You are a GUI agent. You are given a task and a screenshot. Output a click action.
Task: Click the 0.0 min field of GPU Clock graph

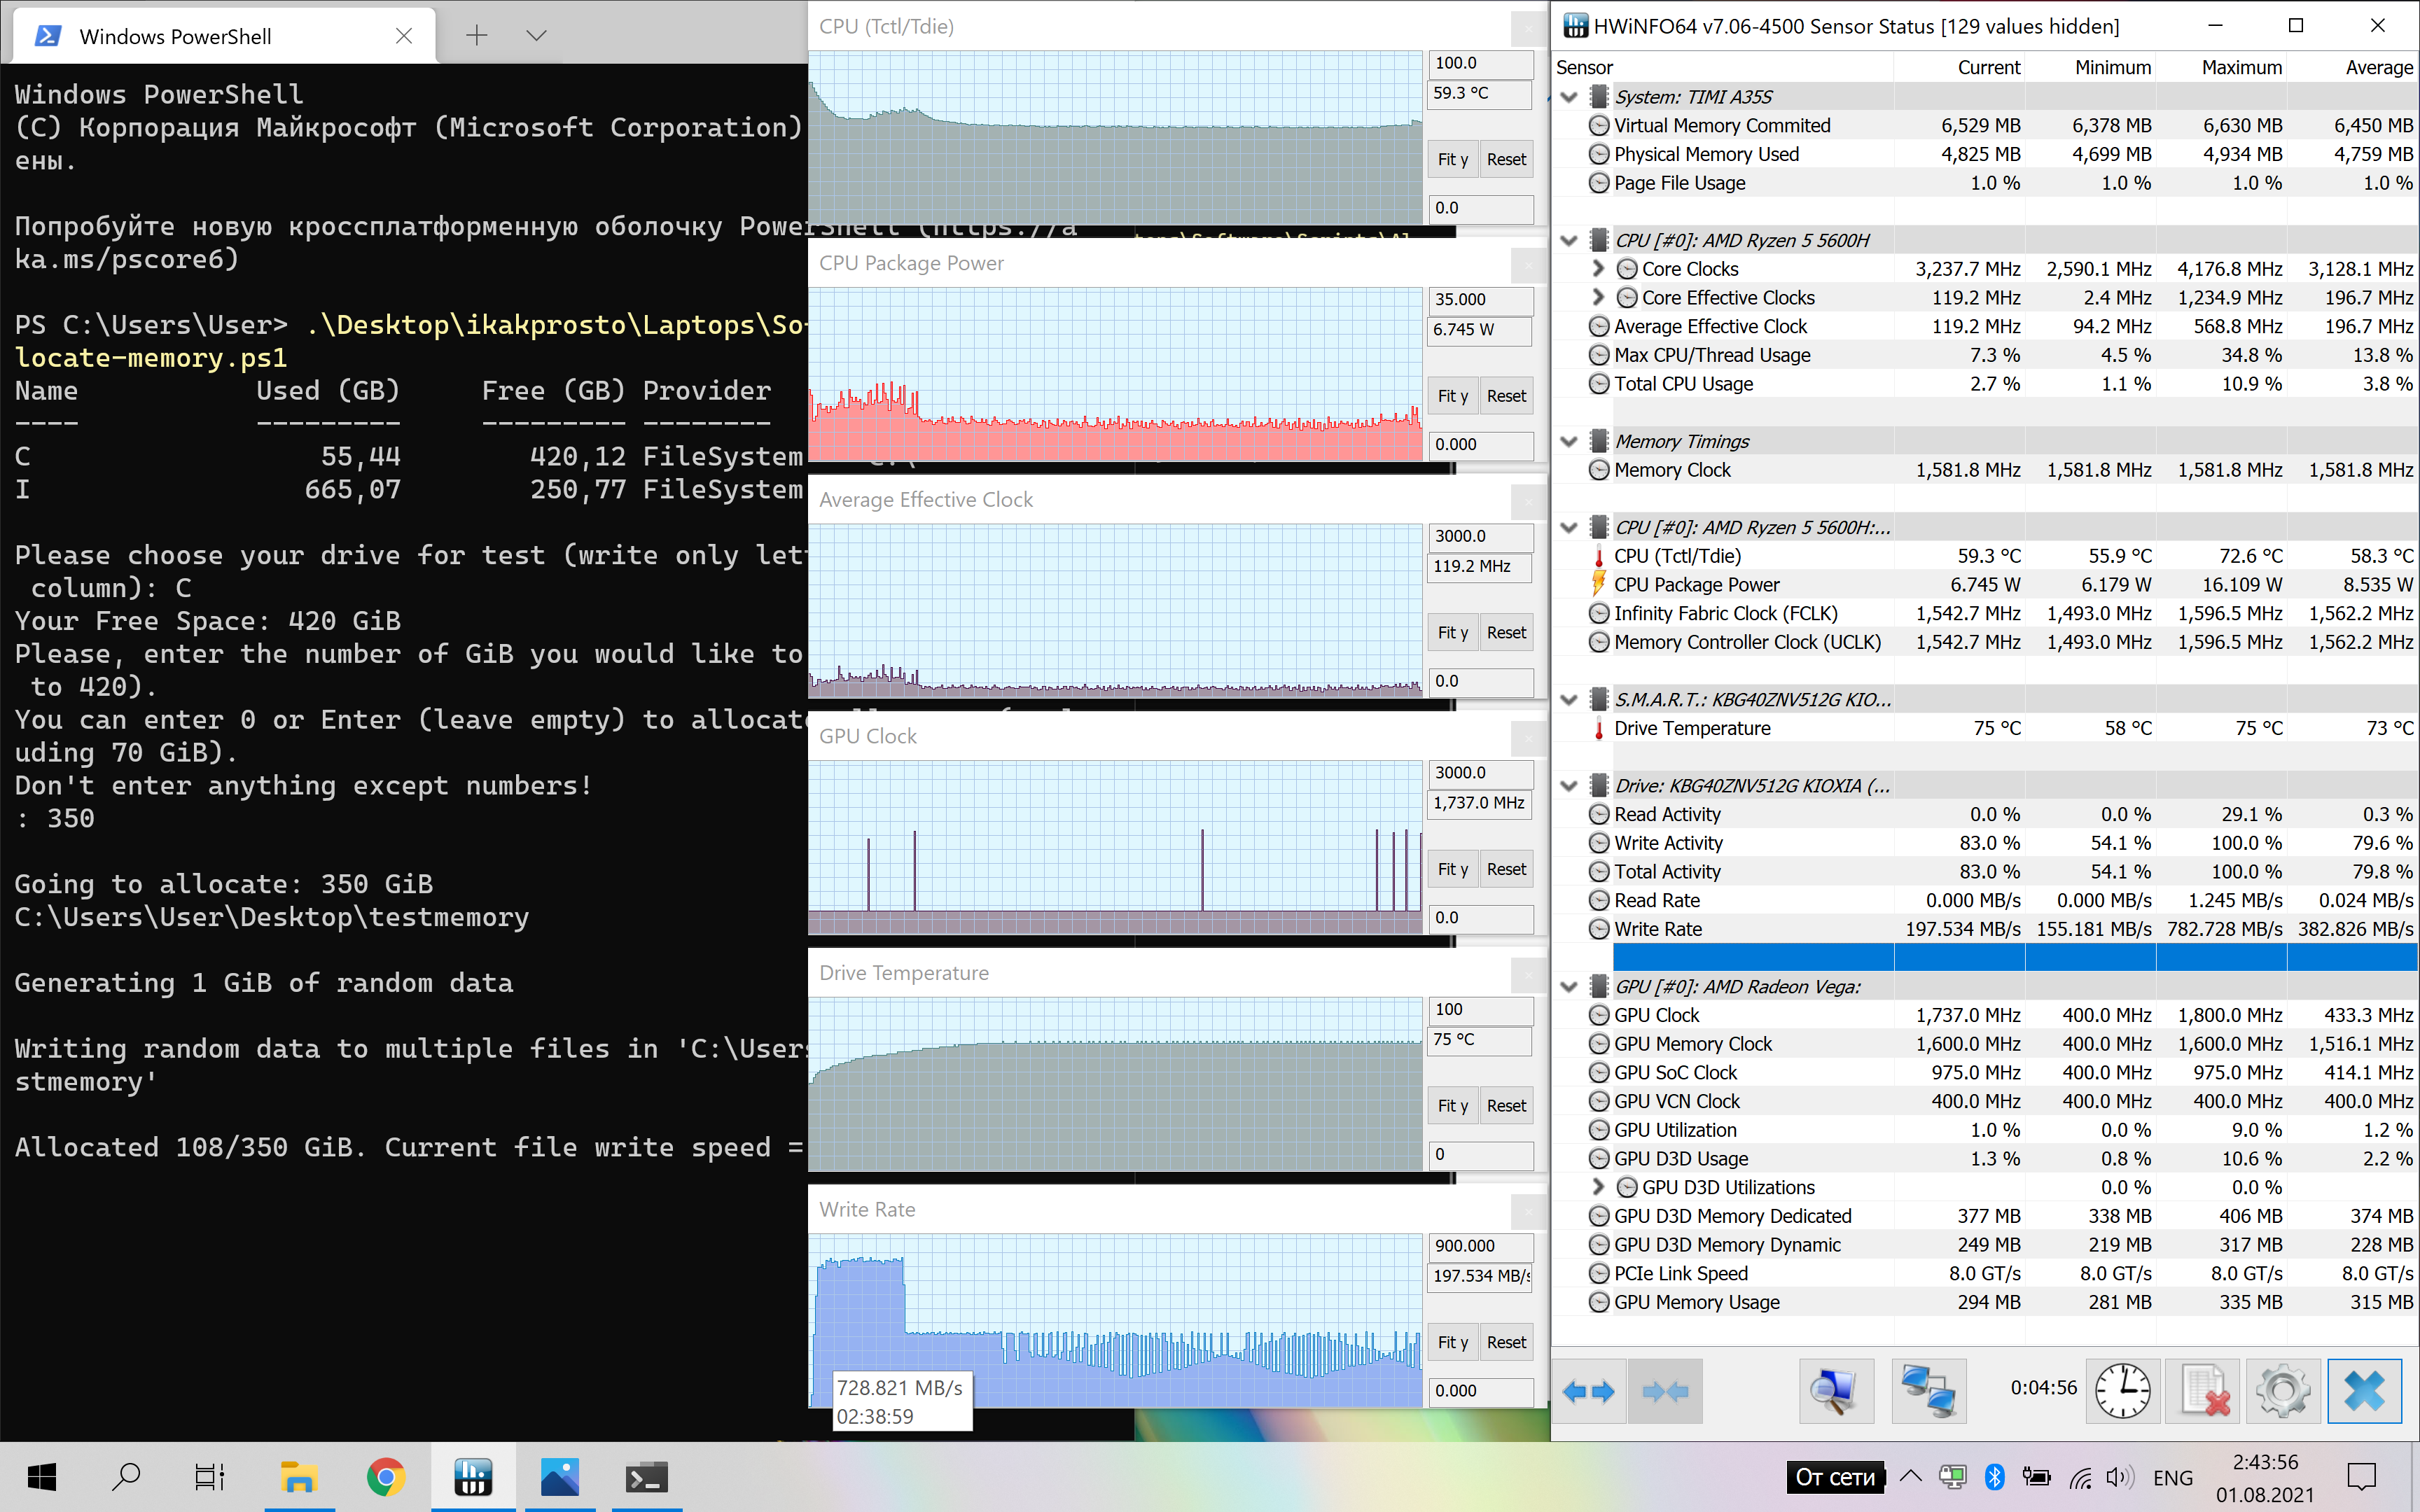click(x=1480, y=918)
